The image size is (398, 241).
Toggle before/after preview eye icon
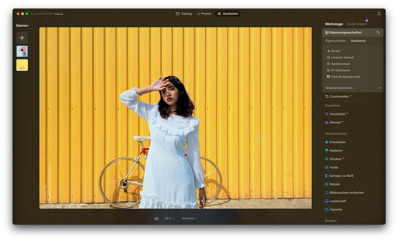pyautogui.click(x=156, y=218)
